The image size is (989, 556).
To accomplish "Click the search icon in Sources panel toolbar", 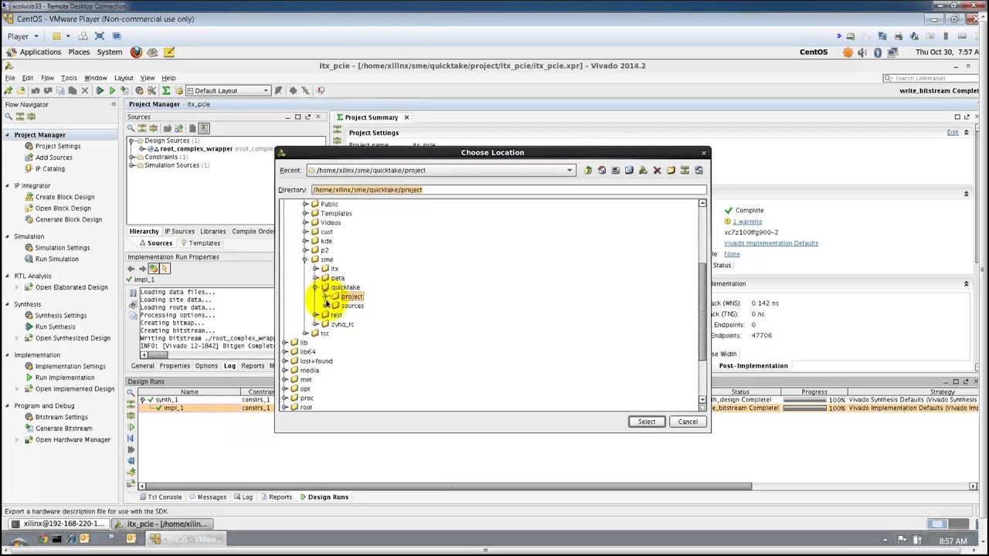I will (131, 128).
